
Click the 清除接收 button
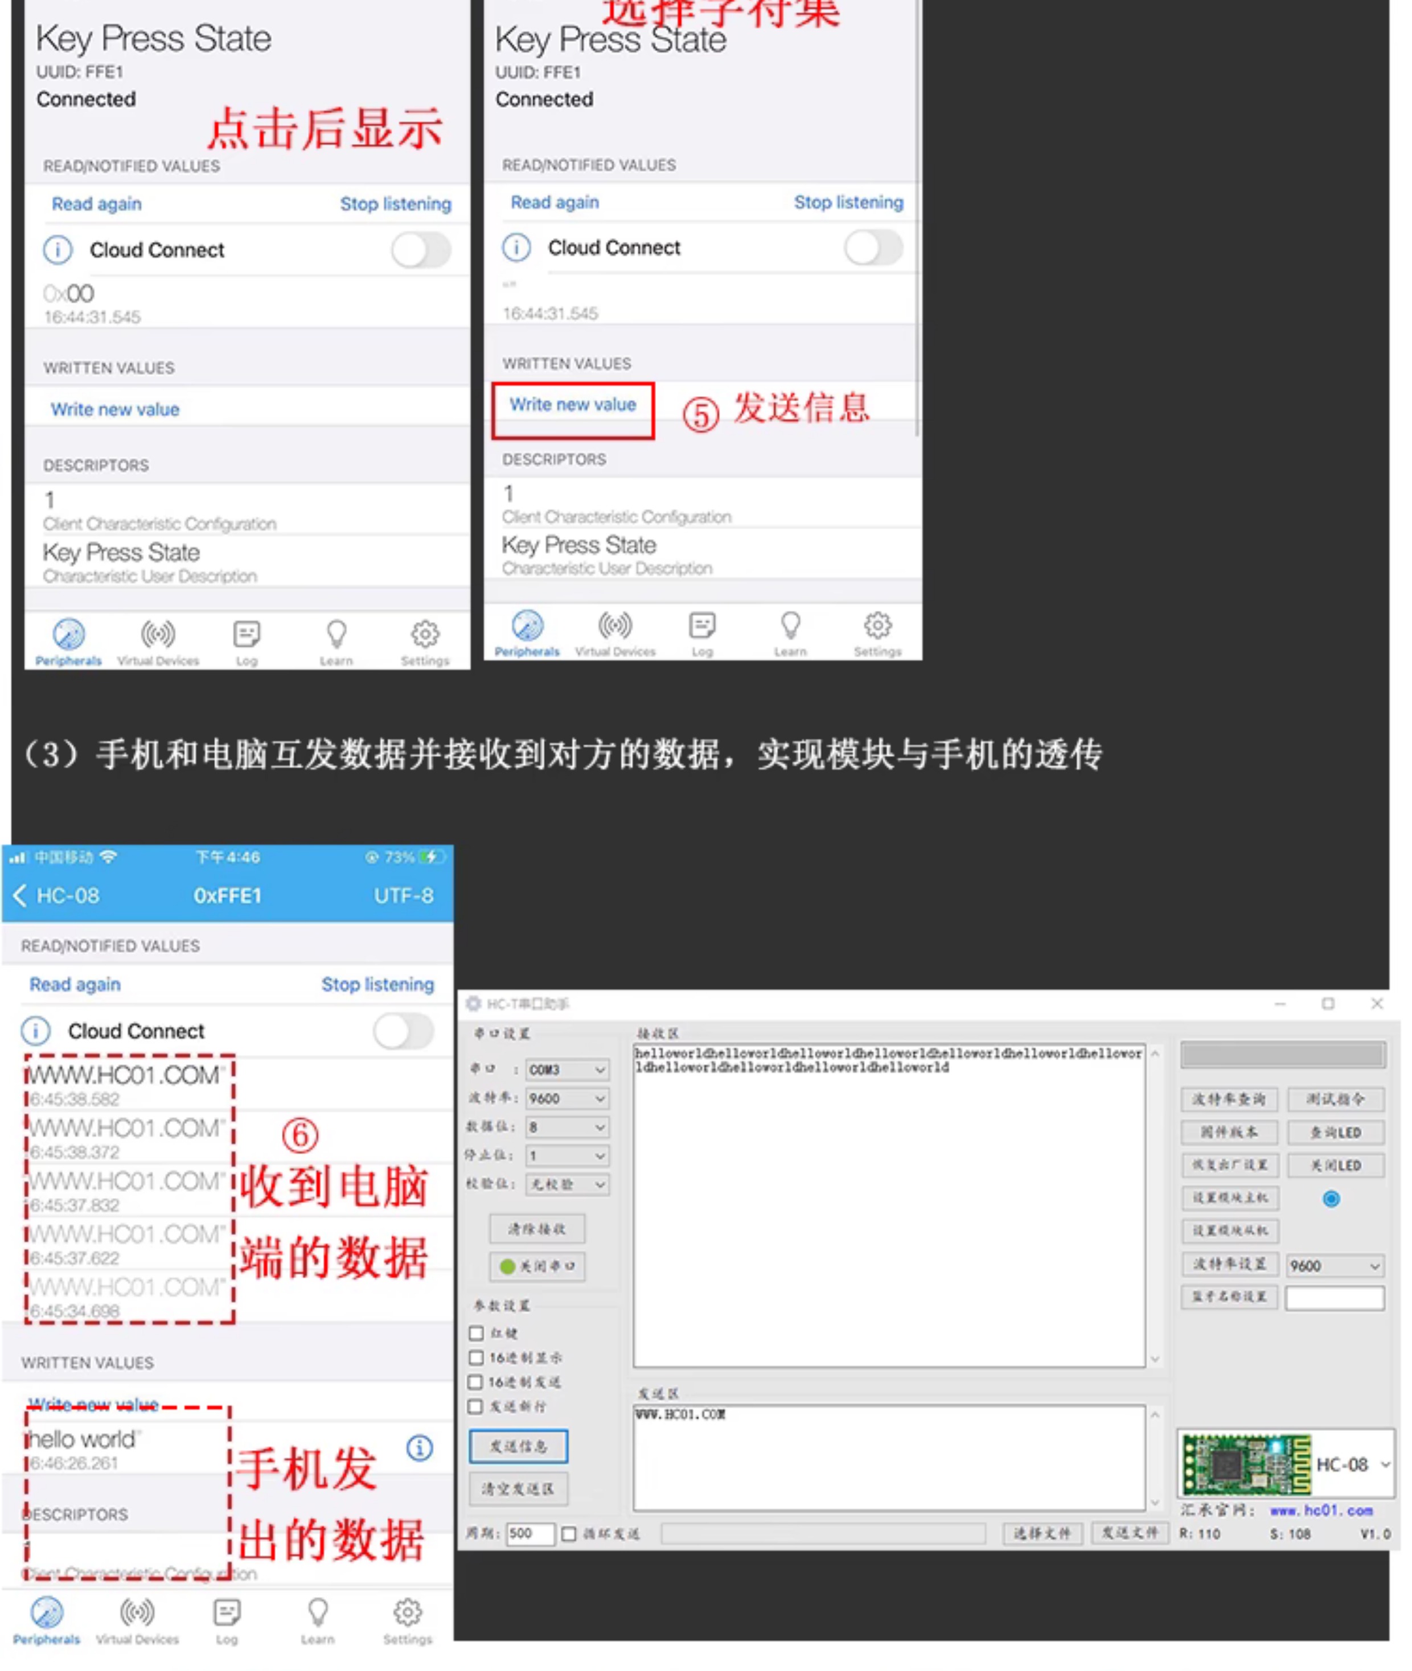click(x=537, y=1228)
